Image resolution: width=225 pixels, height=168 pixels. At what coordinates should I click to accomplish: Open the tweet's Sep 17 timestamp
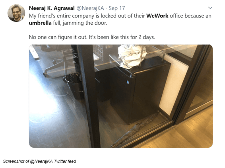click(x=117, y=8)
